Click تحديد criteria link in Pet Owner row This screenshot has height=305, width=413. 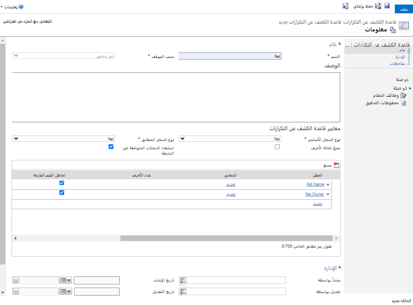pos(231,194)
